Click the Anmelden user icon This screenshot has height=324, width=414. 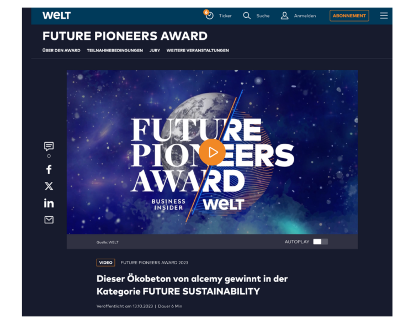[x=285, y=15]
